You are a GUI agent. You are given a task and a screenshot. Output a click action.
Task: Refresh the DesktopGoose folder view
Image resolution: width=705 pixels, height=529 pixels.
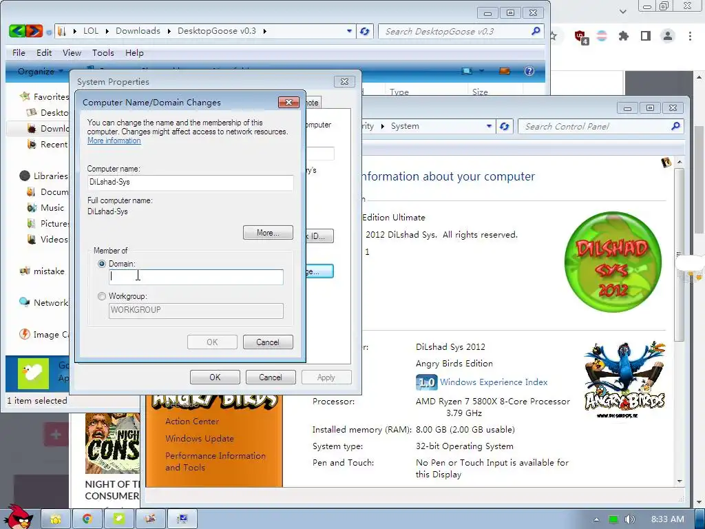click(x=365, y=31)
